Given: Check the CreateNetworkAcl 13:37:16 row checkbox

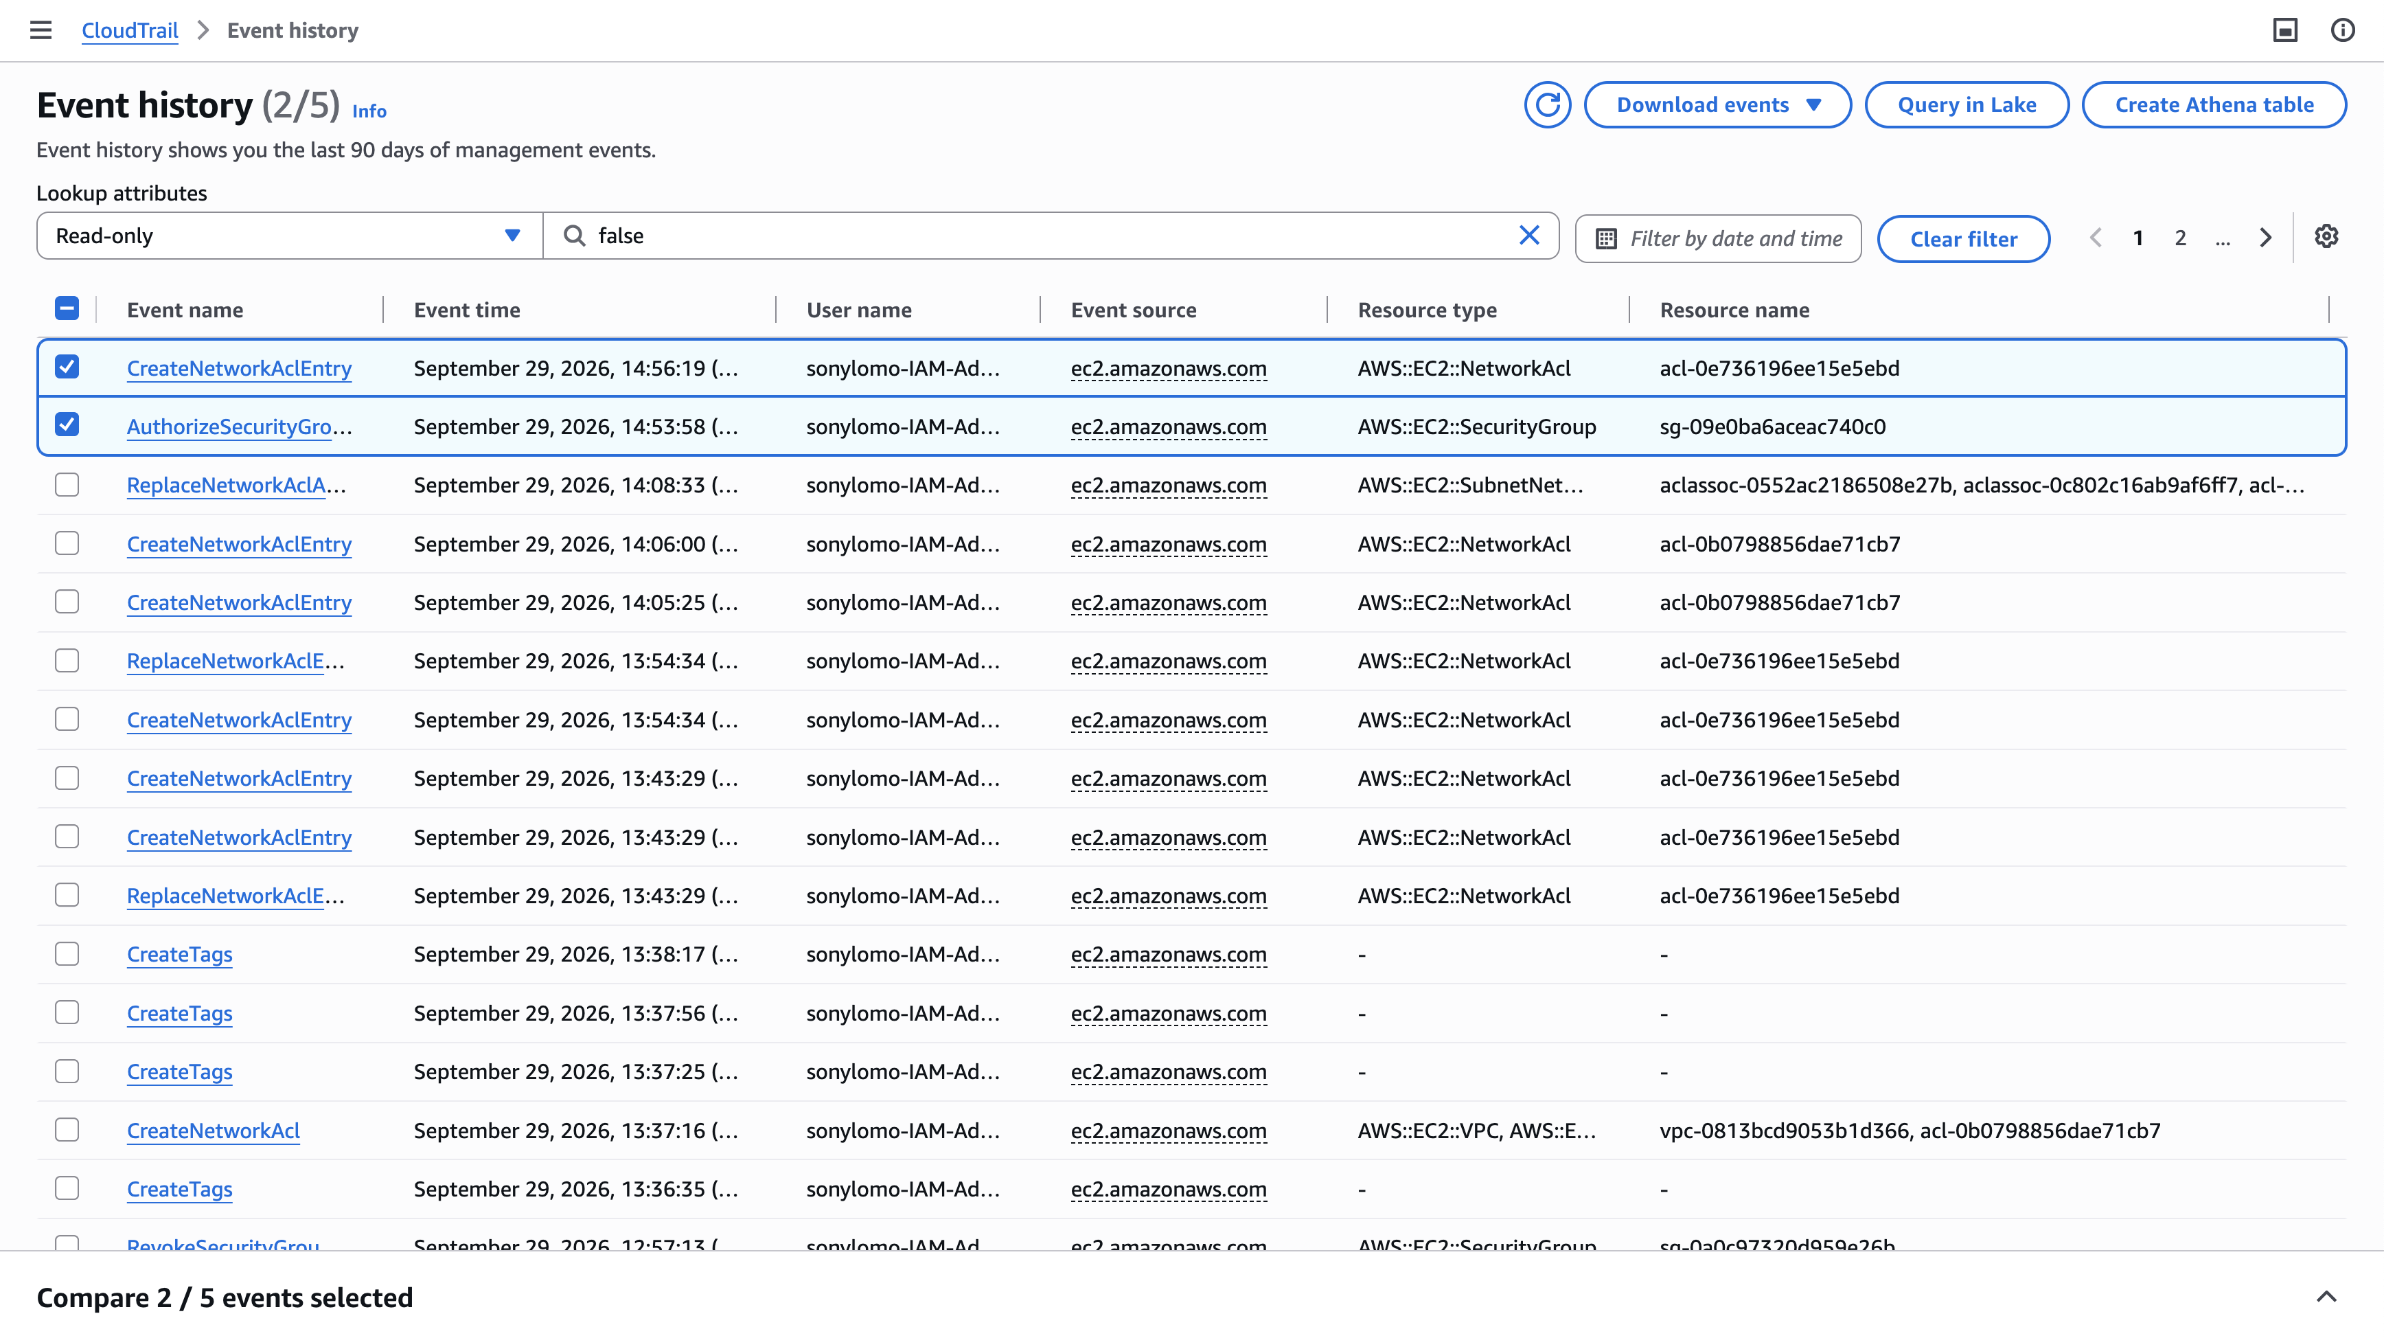Looking at the screenshot, I should pyautogui.click(x=67, y=1130).
